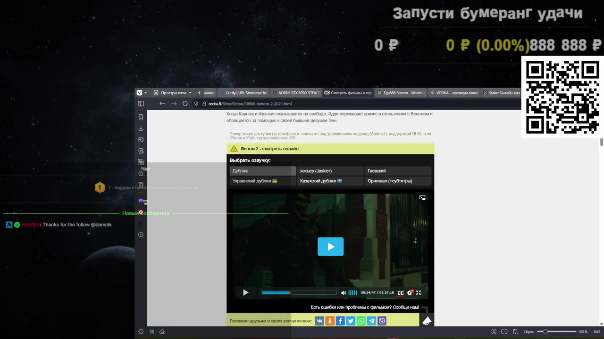
Task: Open picture-in-picture for video
Action: click(x=422, y=198)
